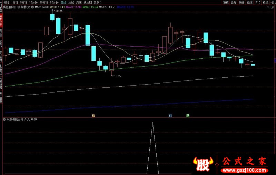
Task: Select the 60分钟 period tab
Action: pyautogui.click(x=55, y=2)
